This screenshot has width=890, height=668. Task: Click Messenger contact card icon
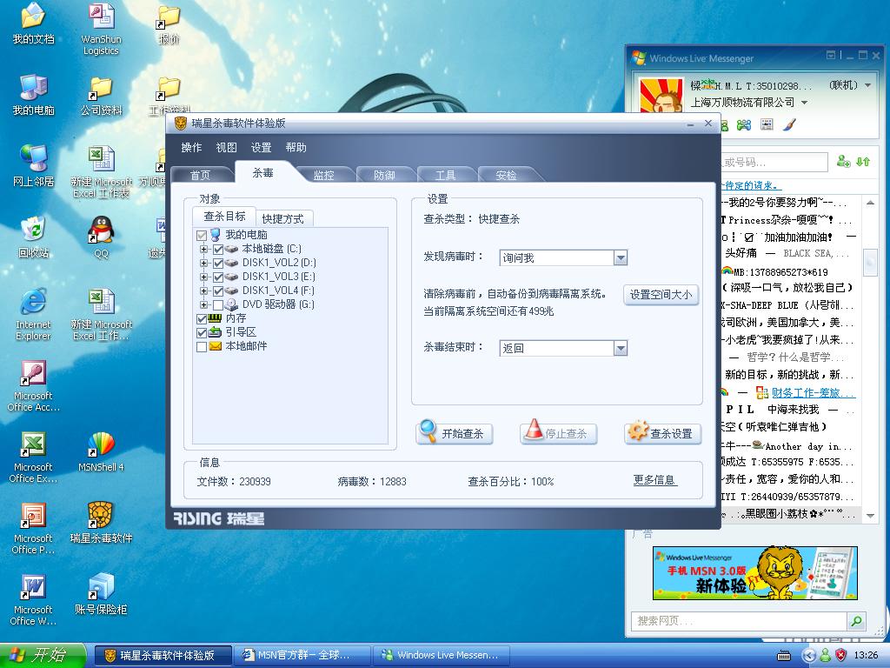767,124
